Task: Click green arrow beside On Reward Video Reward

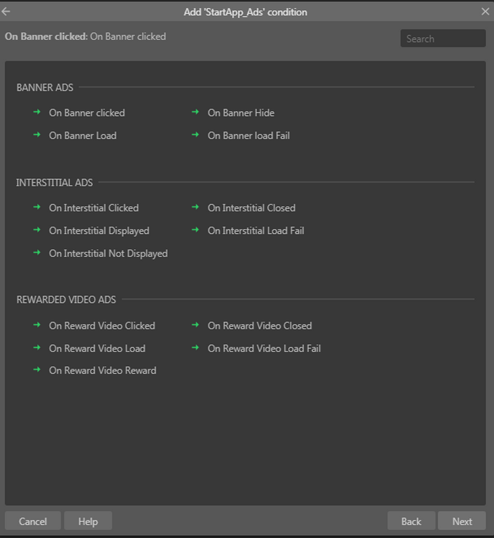Action: [37, 370]
